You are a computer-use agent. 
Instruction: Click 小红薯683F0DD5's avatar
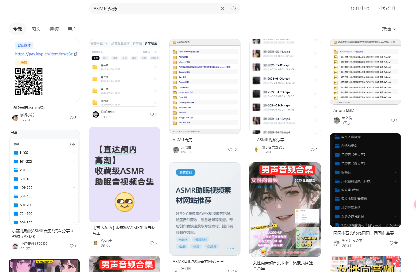coord(15,246)
